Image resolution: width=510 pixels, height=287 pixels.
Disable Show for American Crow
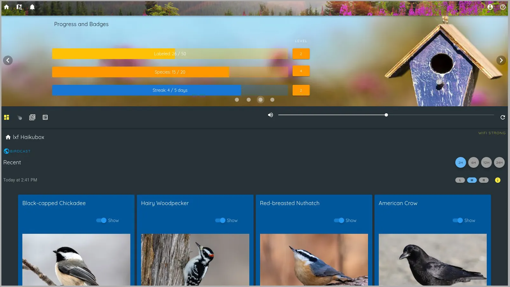coord(458,221)
